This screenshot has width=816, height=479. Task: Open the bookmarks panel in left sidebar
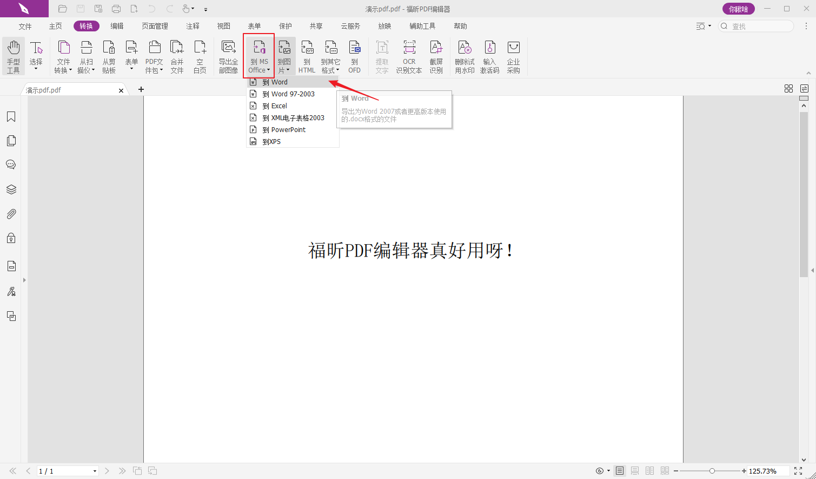[x=11, y=117]
